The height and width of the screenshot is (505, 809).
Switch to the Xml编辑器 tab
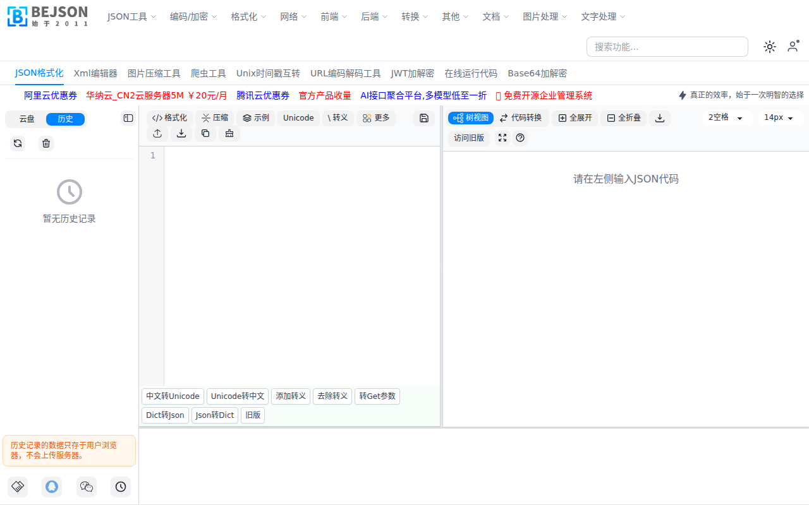[x=95, y=73]
